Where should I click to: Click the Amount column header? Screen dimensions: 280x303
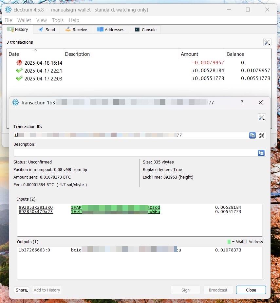[x=202, y=54]
